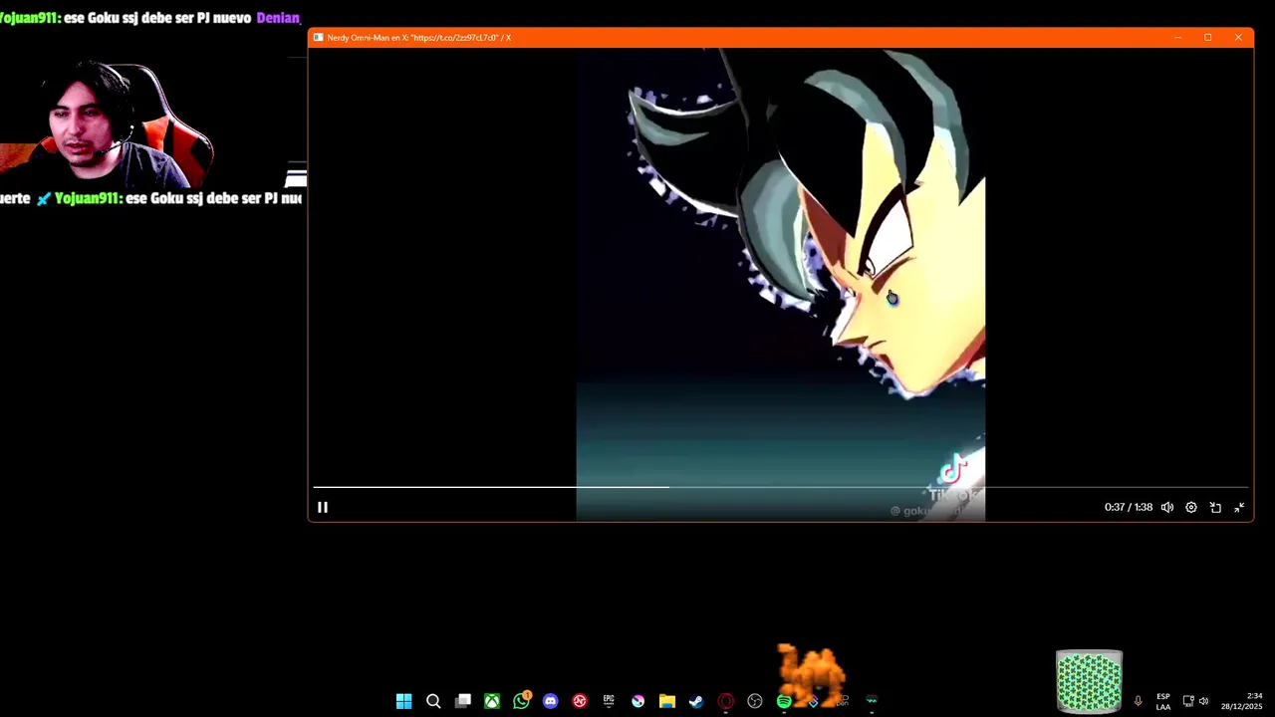Open the clock showing 2:34 28/12/2025
Image resolution: width=1275 pixels, height=717 pixels.
coord(1242,701)
